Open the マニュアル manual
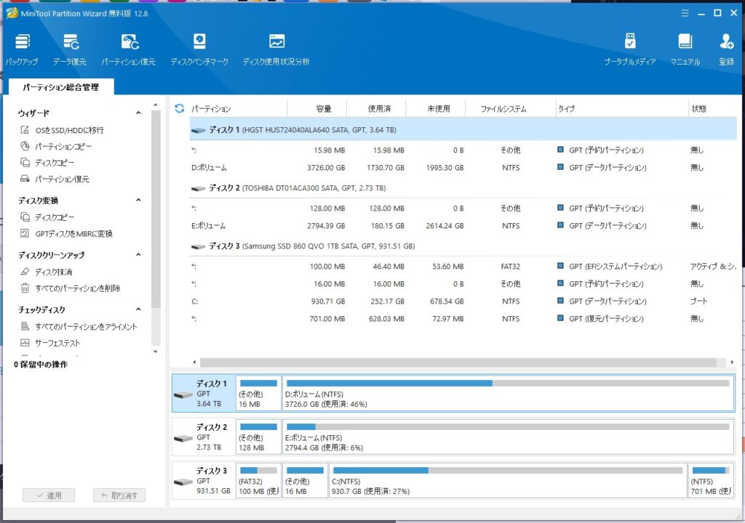Screen dimensions: 745x523 point(685,49)
